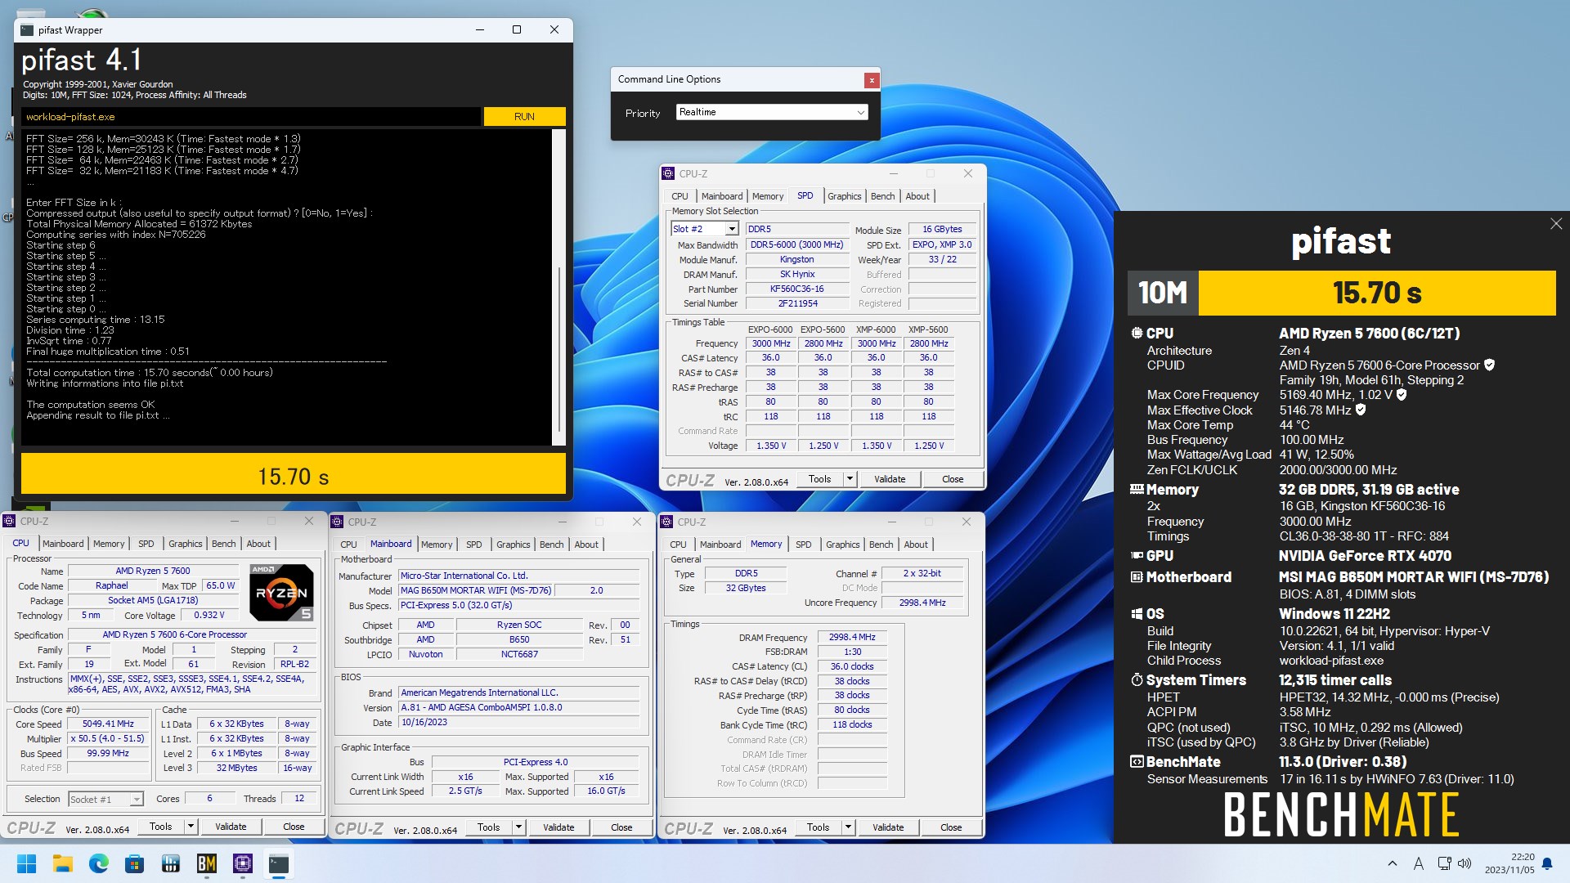Screen dimensions: 1570x883
Task: Click the Windows OS icon in BenchMate panel
Action: 1137,614
